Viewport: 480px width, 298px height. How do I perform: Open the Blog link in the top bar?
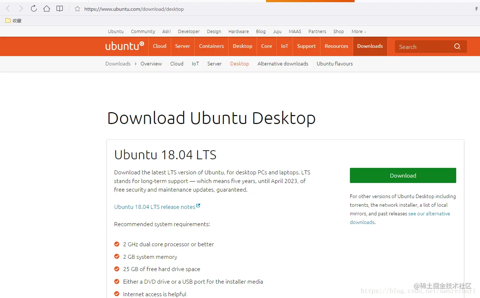(x=261, y=31)
